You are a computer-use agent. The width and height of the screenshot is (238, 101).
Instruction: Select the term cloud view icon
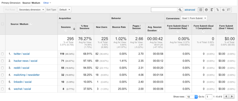coord(223,10)
